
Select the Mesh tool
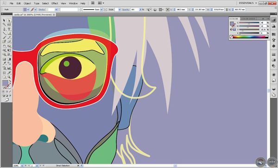click(x=4, y=59)
